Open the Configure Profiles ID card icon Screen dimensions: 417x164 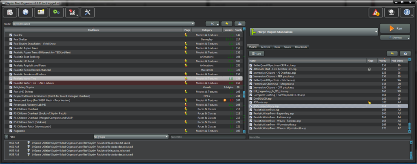41,13
